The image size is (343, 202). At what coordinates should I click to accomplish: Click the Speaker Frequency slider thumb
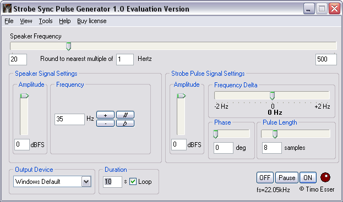pyautogui.click(x=68, y=47)
